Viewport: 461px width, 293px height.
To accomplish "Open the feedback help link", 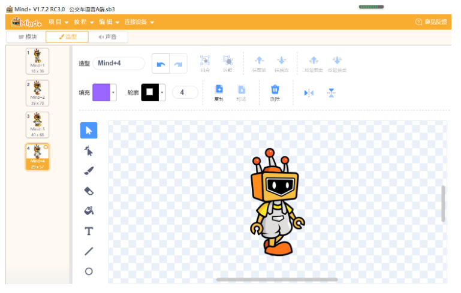I will (x=431, y=22).
